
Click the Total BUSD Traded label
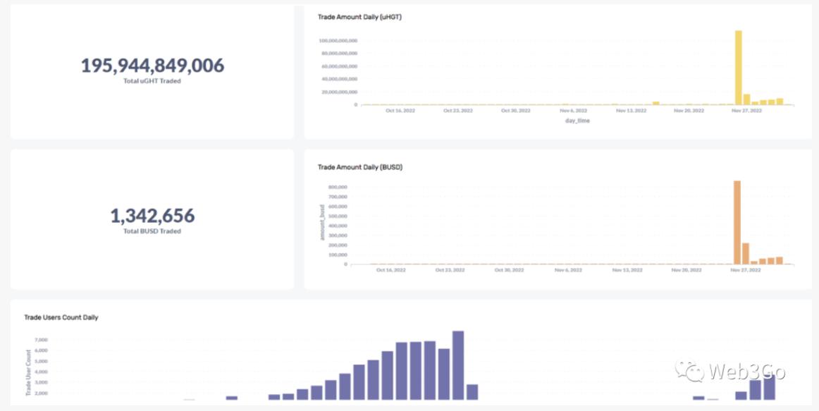(x=152, y=231)
